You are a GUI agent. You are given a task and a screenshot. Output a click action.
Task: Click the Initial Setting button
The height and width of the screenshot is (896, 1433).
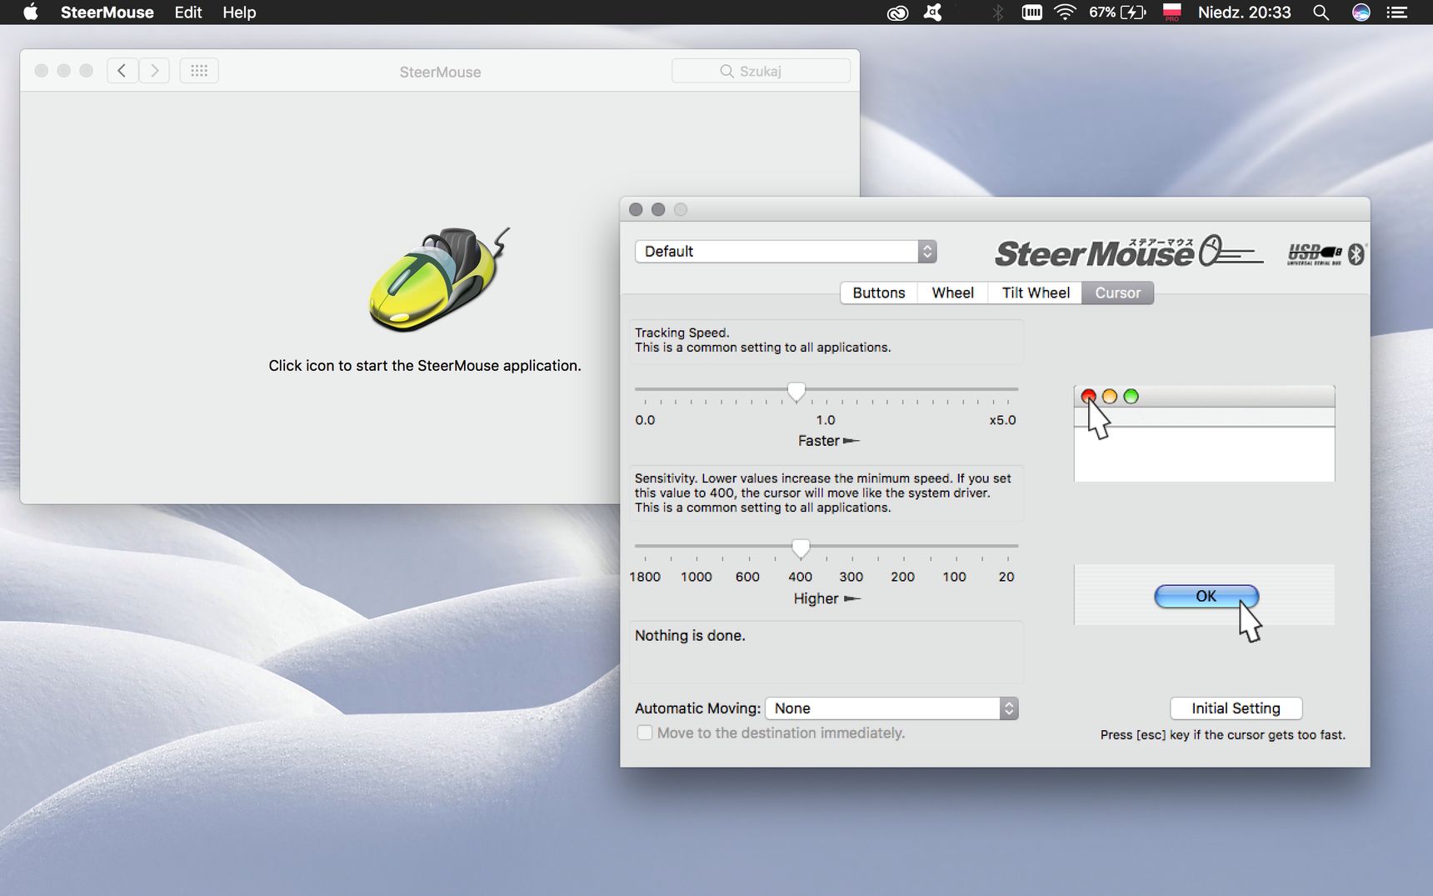coord(1236,708)
